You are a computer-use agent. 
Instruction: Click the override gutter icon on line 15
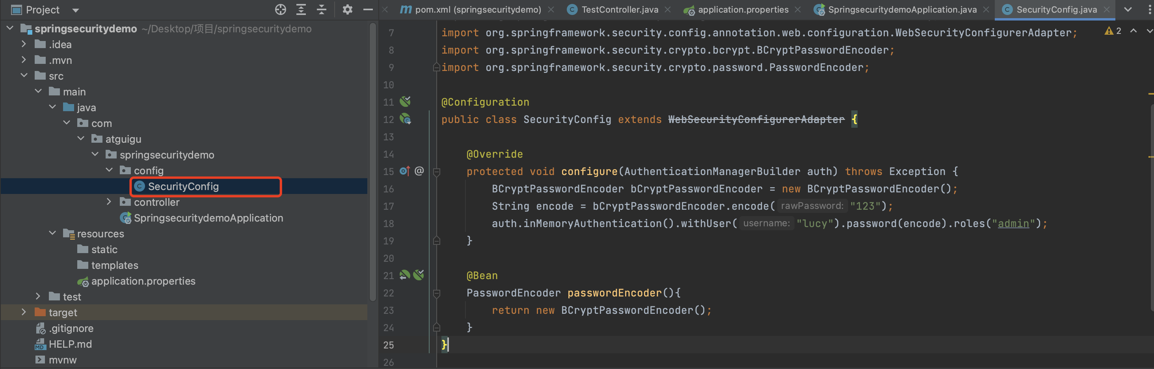pyautogui.click(x=404, y=171)
